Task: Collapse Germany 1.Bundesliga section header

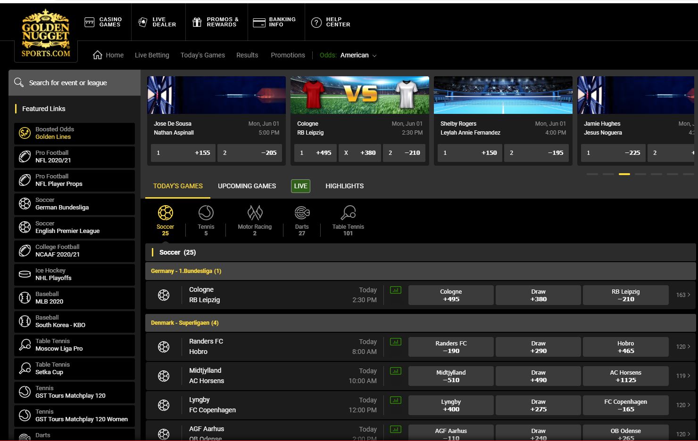Action: coord(421,271)
